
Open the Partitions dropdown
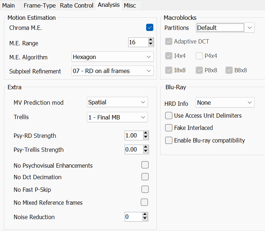(x=225, y=28)
